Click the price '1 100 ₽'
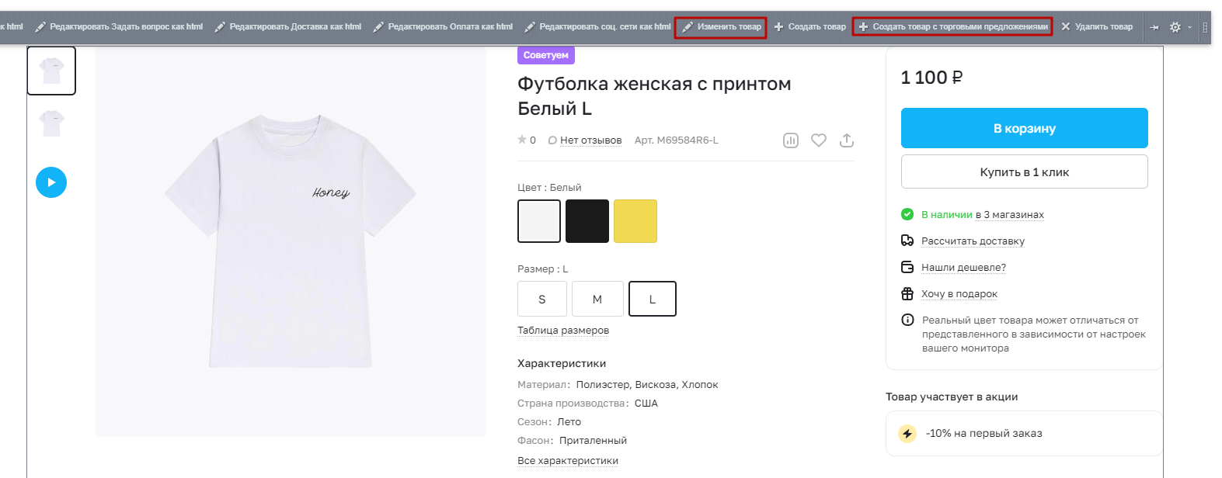Image resolution: width=1222 pixels, height=478 pixels. tap(932, 78)
